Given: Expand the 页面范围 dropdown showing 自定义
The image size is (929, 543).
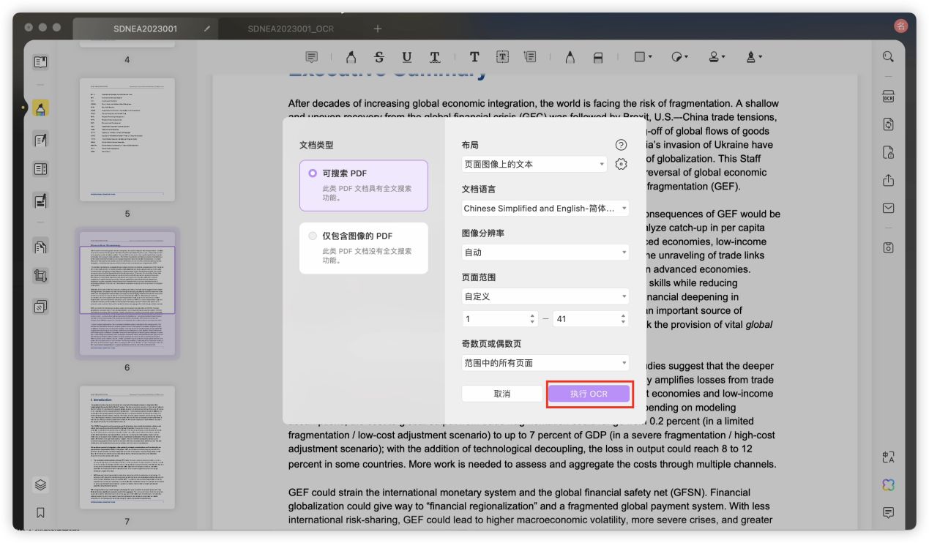Looking at the screenshot, I should coord(546,296).
